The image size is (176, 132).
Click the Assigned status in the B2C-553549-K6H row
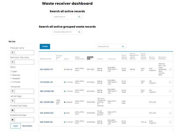click(x=68, y=102)
